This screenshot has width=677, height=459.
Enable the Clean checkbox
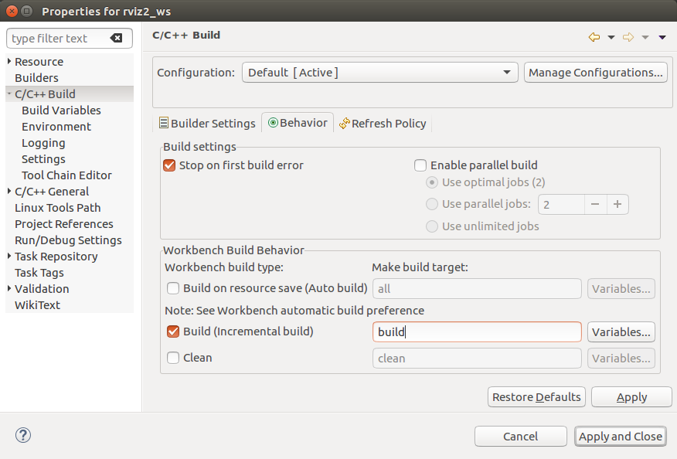coord(174,359)
